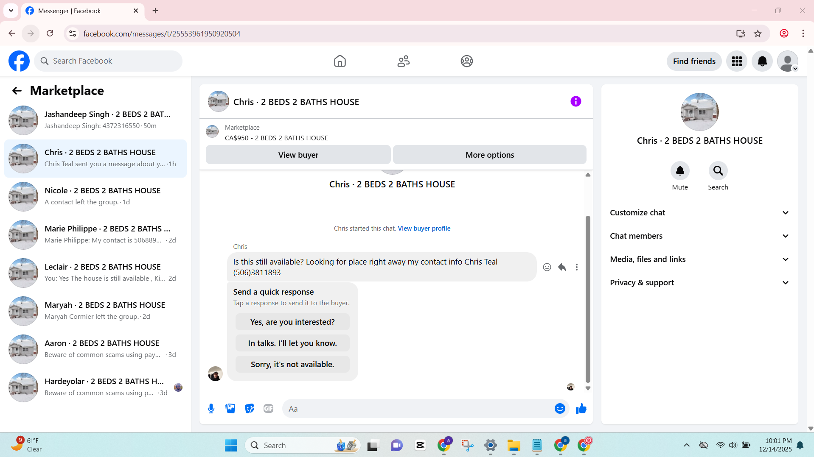Viewport: 814px width, 457px height.
Task: Click the chat scrollbar thumb
Action: point(588,299)
